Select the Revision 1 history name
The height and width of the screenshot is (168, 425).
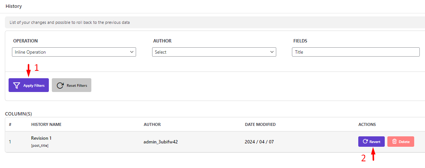41,138
